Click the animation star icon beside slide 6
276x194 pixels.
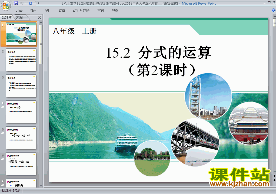(2, 159)
